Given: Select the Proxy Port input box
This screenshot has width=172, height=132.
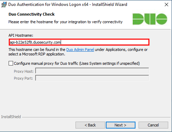Looking at the screenshot, I should click(x=92, y=78).
